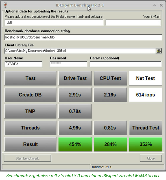The image size is (166, 180).
Task: Click the wine glass application icon
Action: (5, 5)
